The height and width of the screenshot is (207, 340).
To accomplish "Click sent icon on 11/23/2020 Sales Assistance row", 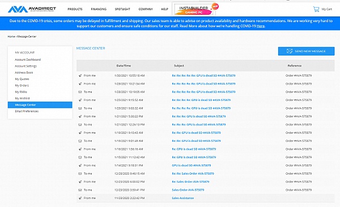I will [80, 198].
